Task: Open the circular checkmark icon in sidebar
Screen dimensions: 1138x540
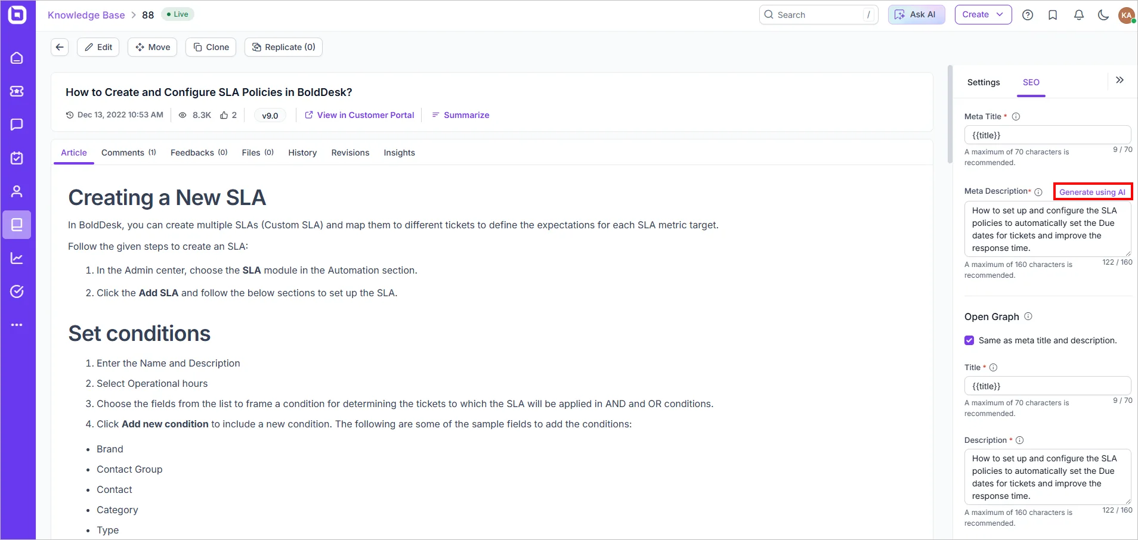Action: tap(17, 291)
